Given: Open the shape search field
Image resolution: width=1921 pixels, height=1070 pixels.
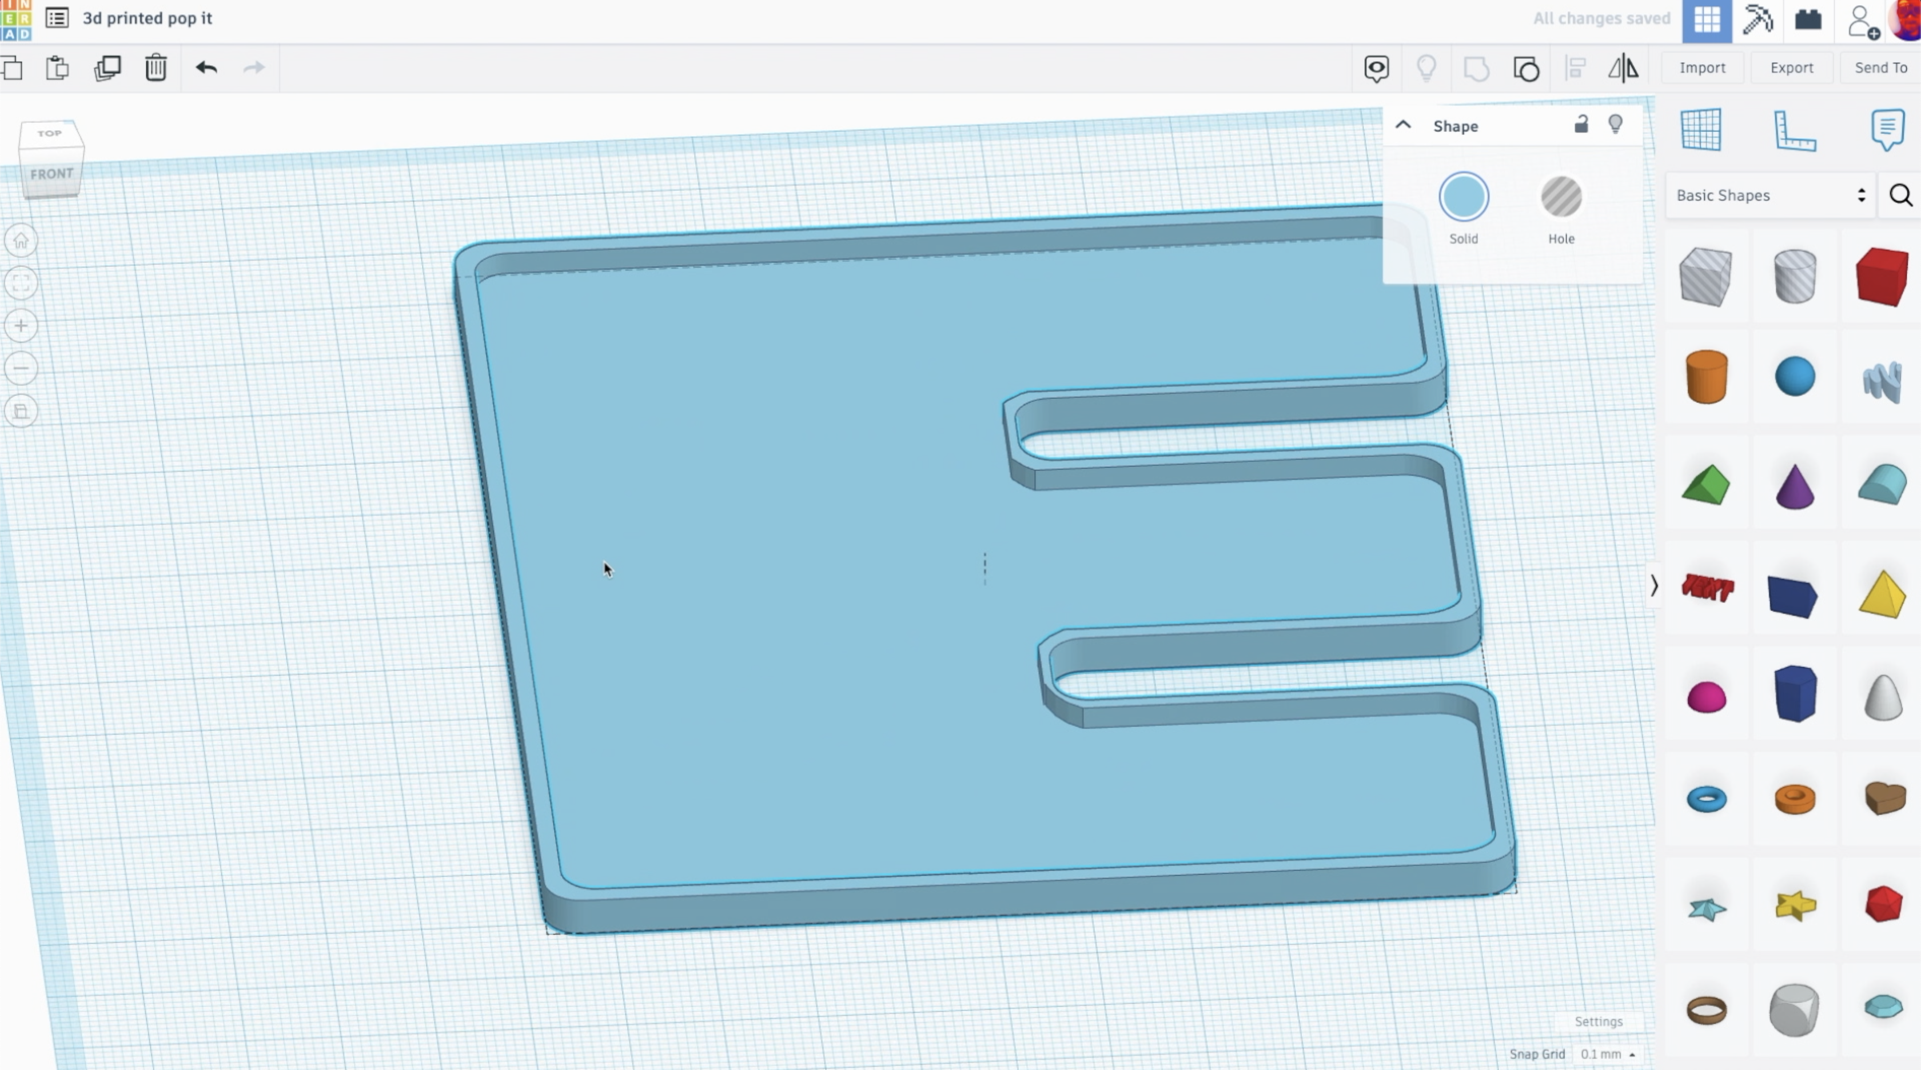Looking at the screenshot, I should (x=1900, y=195).
